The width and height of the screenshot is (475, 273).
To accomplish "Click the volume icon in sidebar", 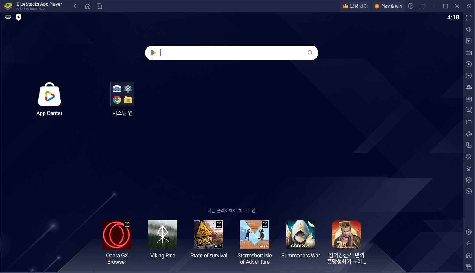I will click(x=469, y=29).
